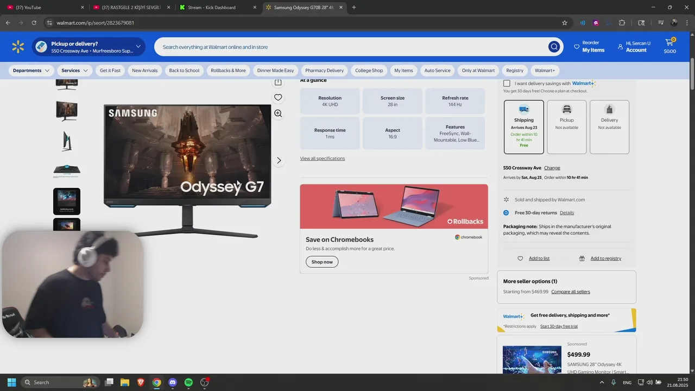
Task: Click the taskbar clock showing 21:50
Action: [x=678, y=382]
